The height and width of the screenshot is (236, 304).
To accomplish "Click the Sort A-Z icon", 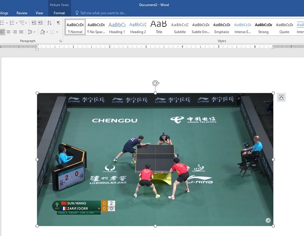I will coord(50,23).
